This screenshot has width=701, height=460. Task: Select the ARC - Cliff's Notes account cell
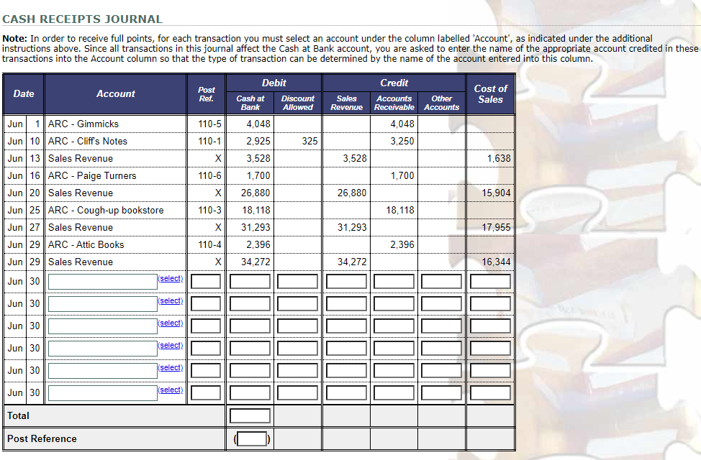click(88, 141)
